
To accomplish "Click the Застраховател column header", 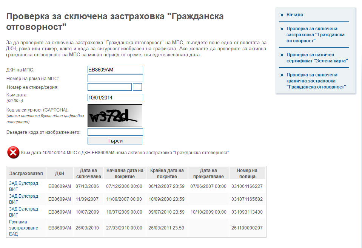I will (26, 174).
